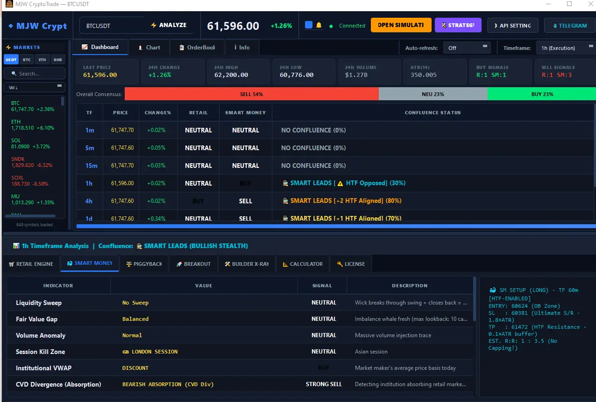Select the 1m timeframe row
The image size is (596, 402).
pos(335,130)
